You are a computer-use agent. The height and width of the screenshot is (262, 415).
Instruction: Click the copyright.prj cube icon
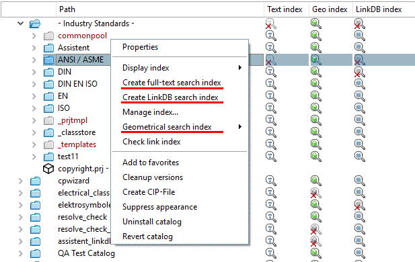coord(48,169)
